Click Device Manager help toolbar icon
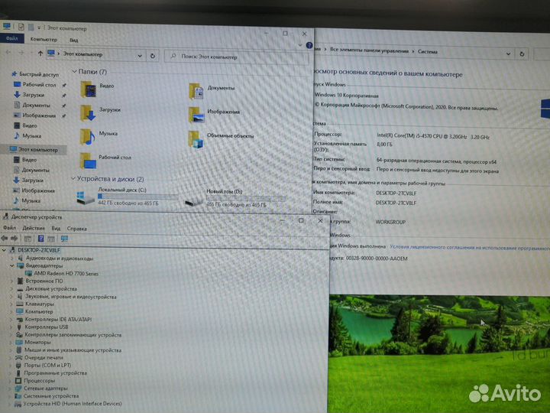Image resolution: width=550 pixels, height=413 pixels. (x=40, y=239)
